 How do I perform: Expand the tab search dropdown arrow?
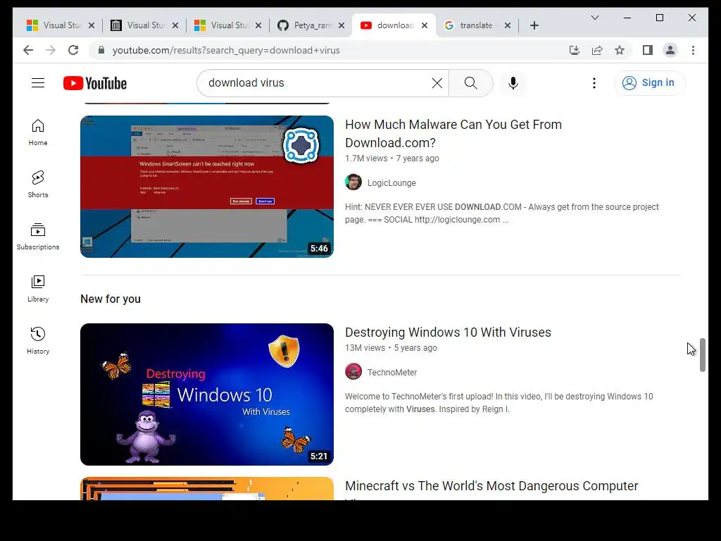[x=594, y=18]
